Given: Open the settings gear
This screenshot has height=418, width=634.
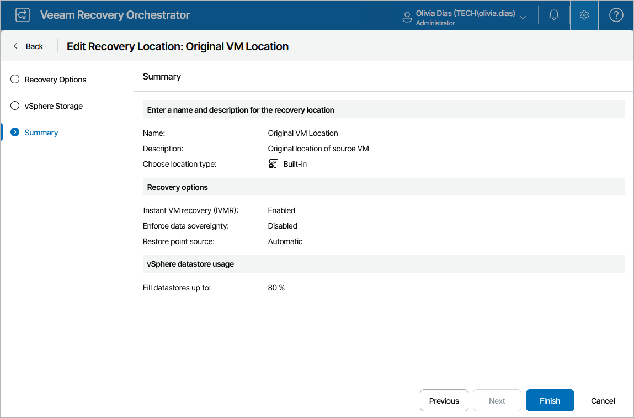Looking at the screenshot, I should tap(584, 15).
